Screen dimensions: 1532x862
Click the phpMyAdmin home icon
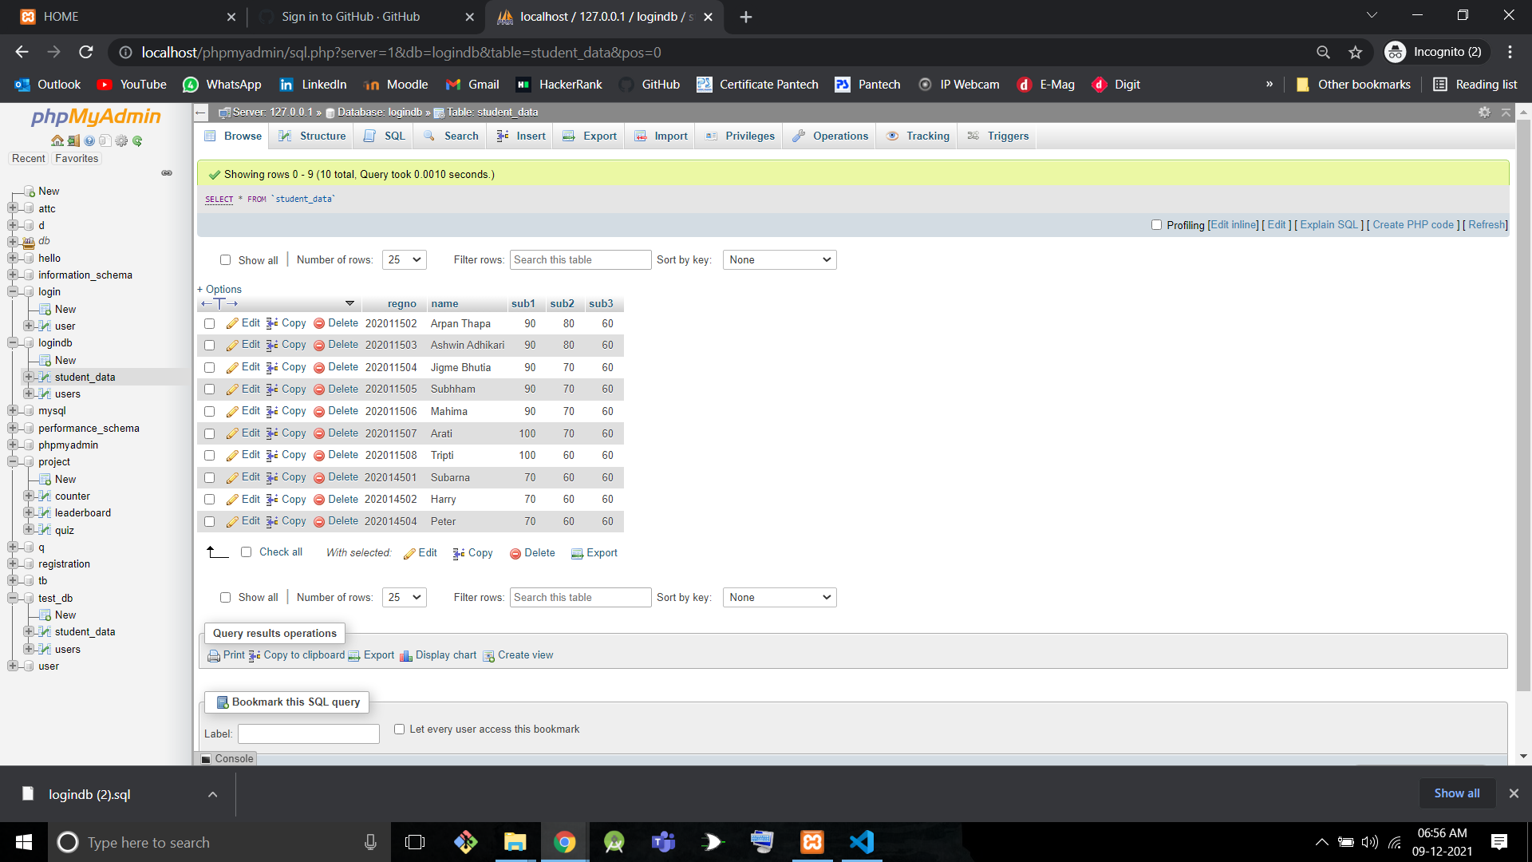click(x=57, y=141)
